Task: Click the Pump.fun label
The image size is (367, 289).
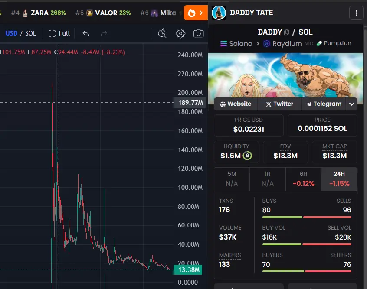Action: point(334,43)
